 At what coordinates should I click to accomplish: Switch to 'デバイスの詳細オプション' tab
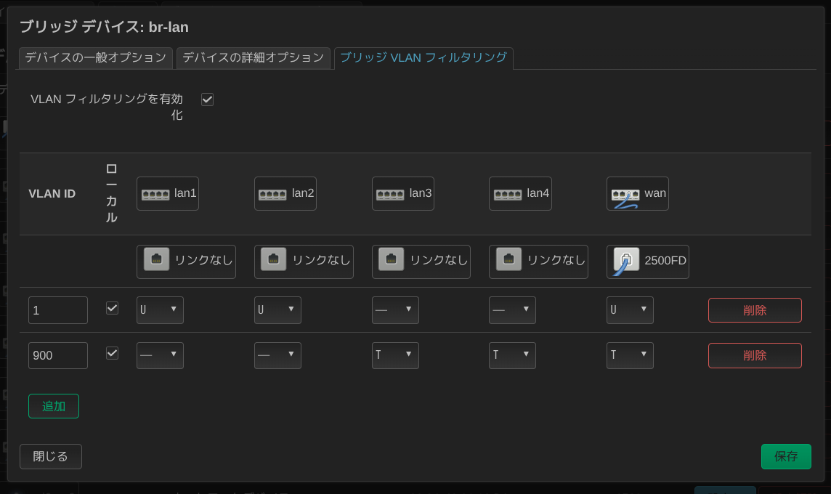click(254, 58)
